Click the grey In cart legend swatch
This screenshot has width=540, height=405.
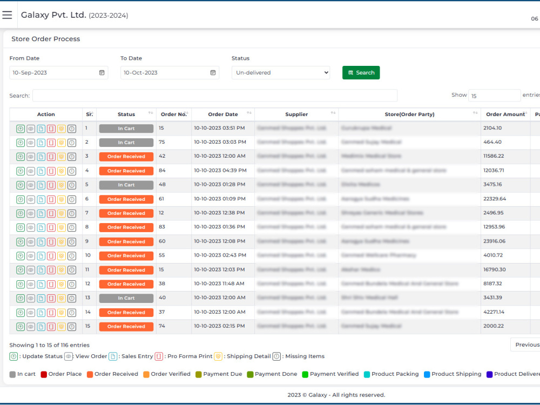tap(13, 375)
